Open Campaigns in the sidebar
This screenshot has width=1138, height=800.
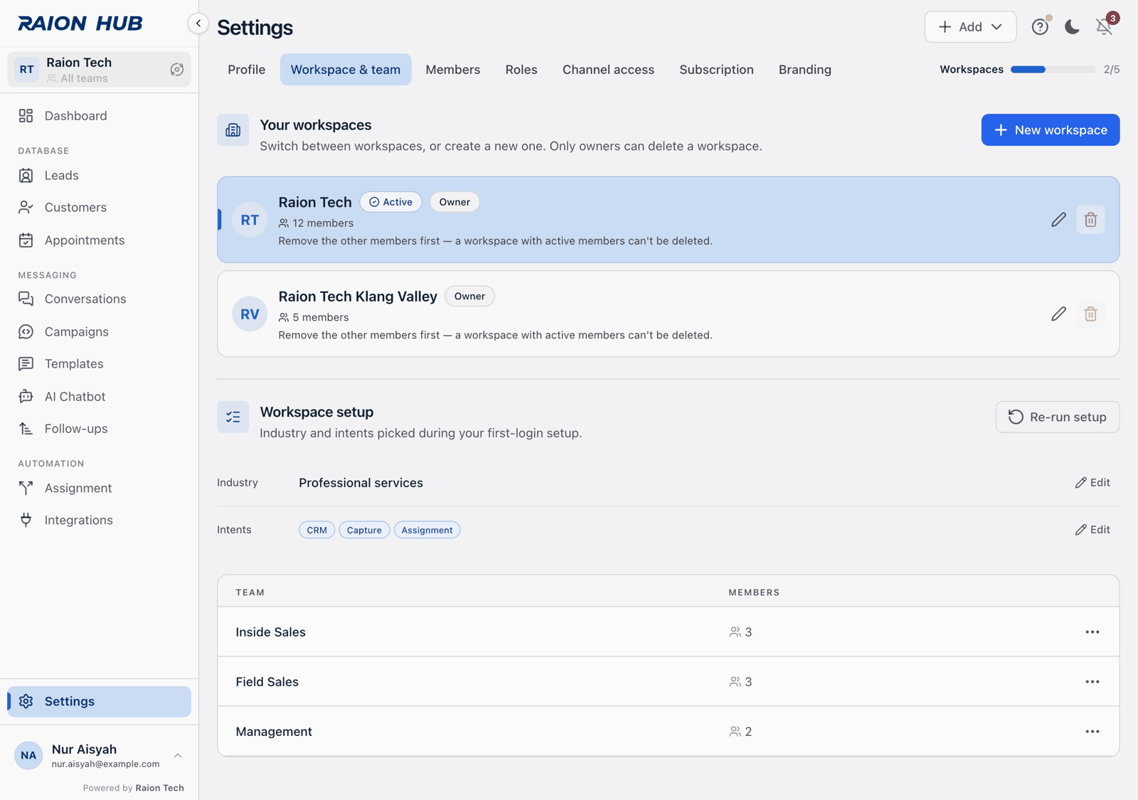click(x=99, y=331)
